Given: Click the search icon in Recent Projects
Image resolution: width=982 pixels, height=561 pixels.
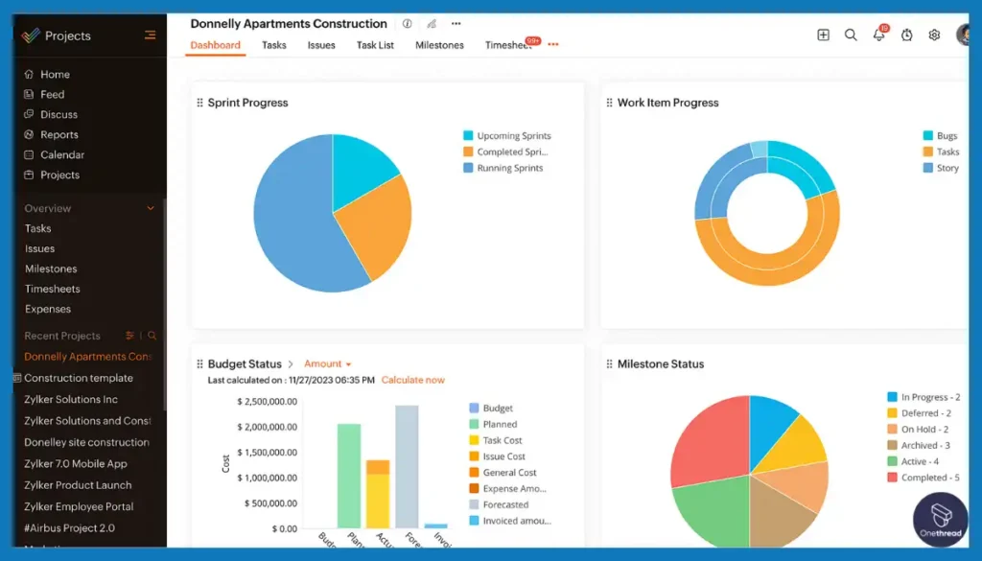Looking at the screenshot, I should click(x=152, y=336).
